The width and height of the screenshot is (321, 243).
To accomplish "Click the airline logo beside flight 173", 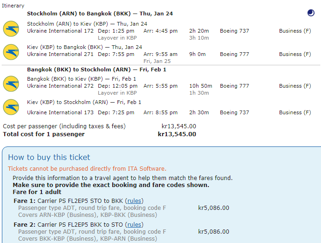I will pos(11,107).
